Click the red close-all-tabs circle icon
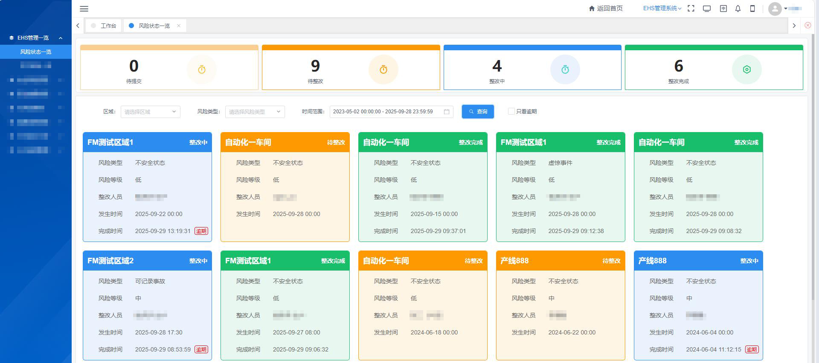This screenshot has height=363, width=819. pyautogui.click(x=807, y=26)
